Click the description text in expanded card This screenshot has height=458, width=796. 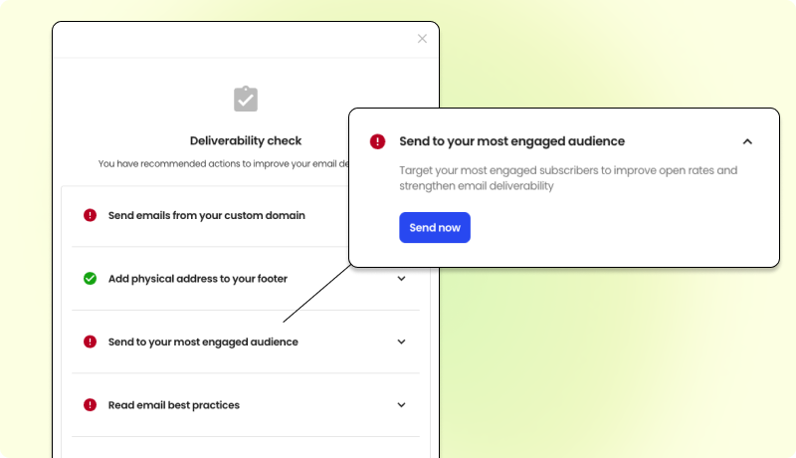click(567, 177)
